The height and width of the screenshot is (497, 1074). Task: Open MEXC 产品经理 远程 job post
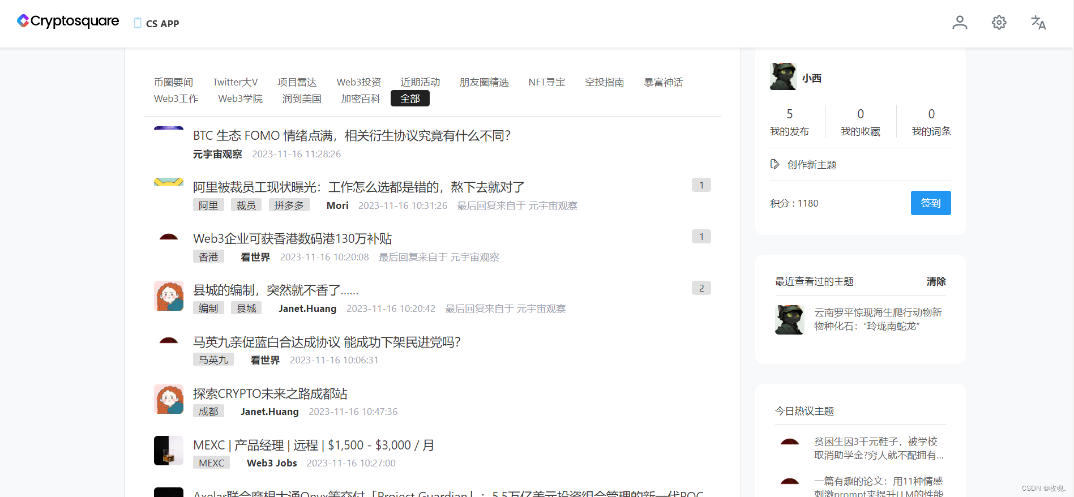[x=314, y=445]
